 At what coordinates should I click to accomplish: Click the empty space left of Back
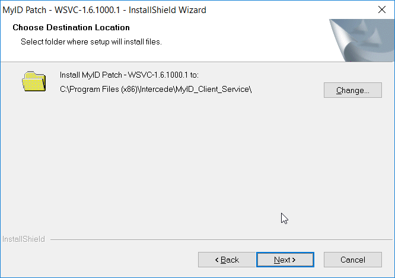click(x=101, y=260)
